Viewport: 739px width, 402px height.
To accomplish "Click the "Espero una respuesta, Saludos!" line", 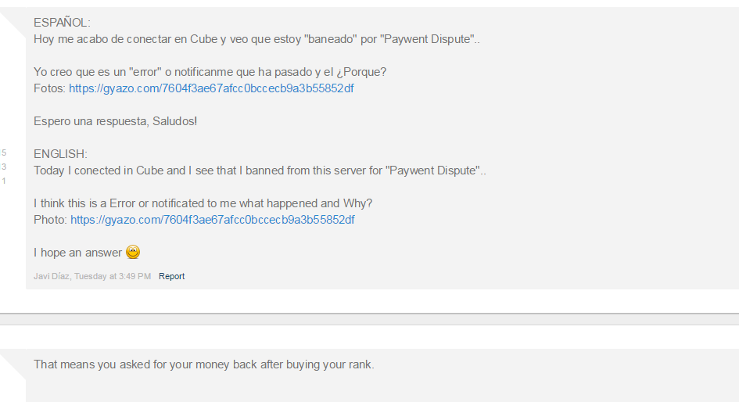I will 115,121.
